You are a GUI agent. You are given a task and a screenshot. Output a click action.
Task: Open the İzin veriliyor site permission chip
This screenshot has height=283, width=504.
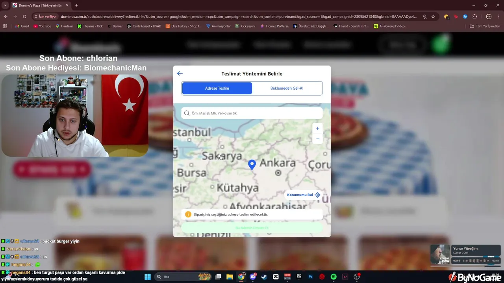click(46, 17)
